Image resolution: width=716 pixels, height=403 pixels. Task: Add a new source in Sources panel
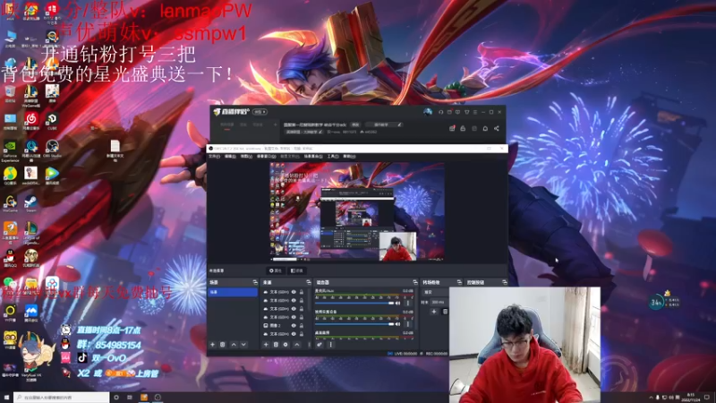click(266, 345)
